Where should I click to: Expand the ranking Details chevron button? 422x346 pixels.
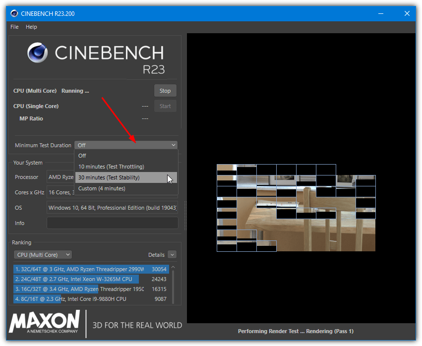coord(172,255)
